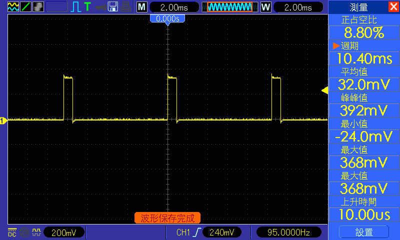Click the orange arrow beside 週期

coord(336,46)
